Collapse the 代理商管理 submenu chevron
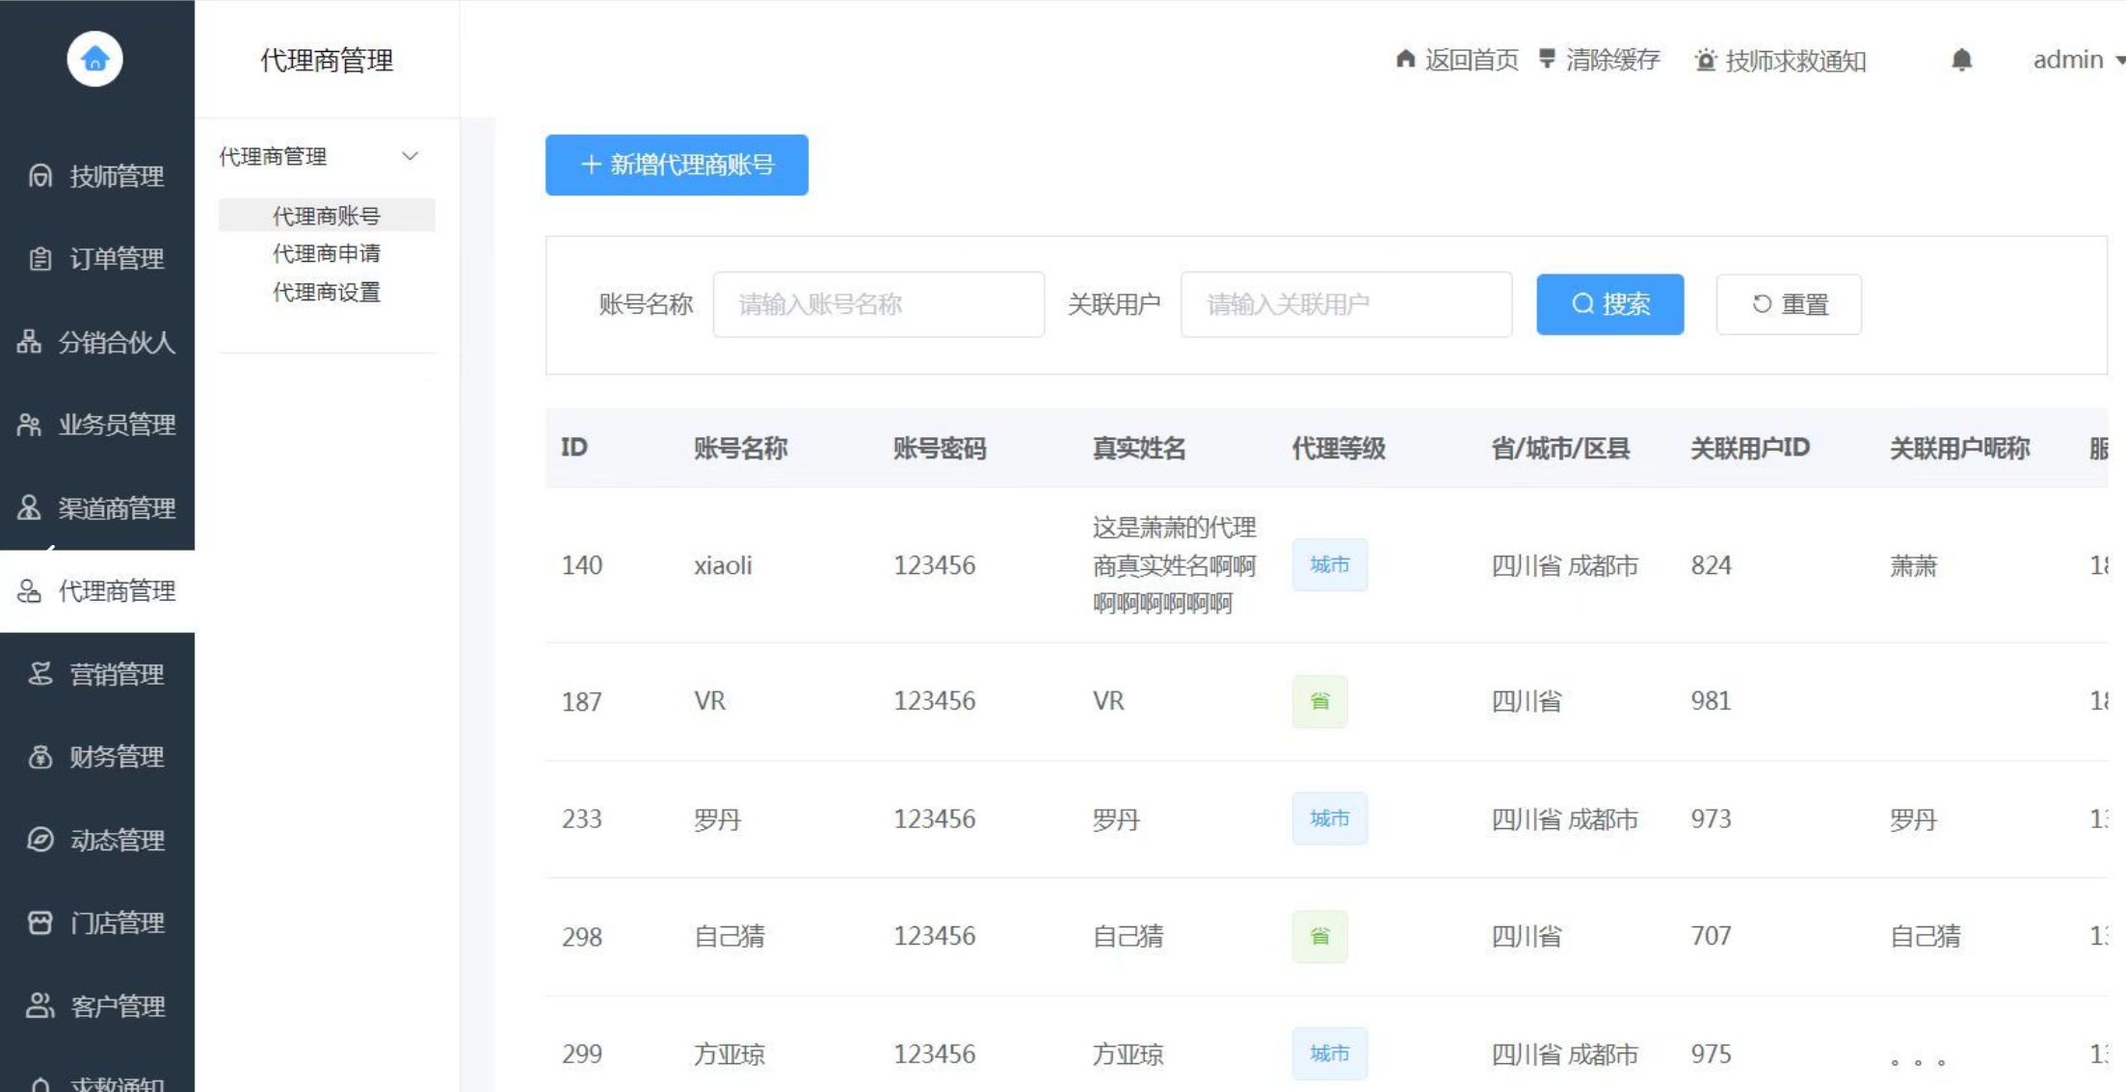2126x1092 pixels. [x=410, y=156]
